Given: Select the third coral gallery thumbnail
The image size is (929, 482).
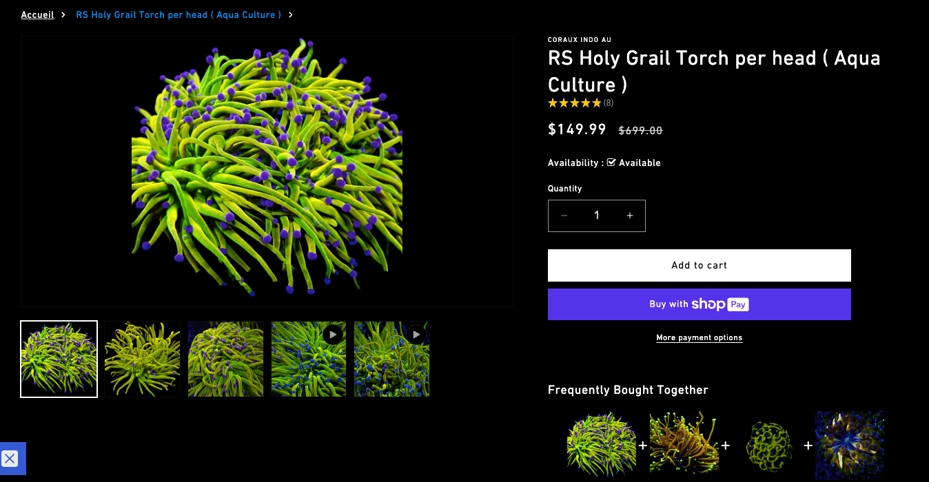Looking at the screenshot, I should [x=225, y=358].
